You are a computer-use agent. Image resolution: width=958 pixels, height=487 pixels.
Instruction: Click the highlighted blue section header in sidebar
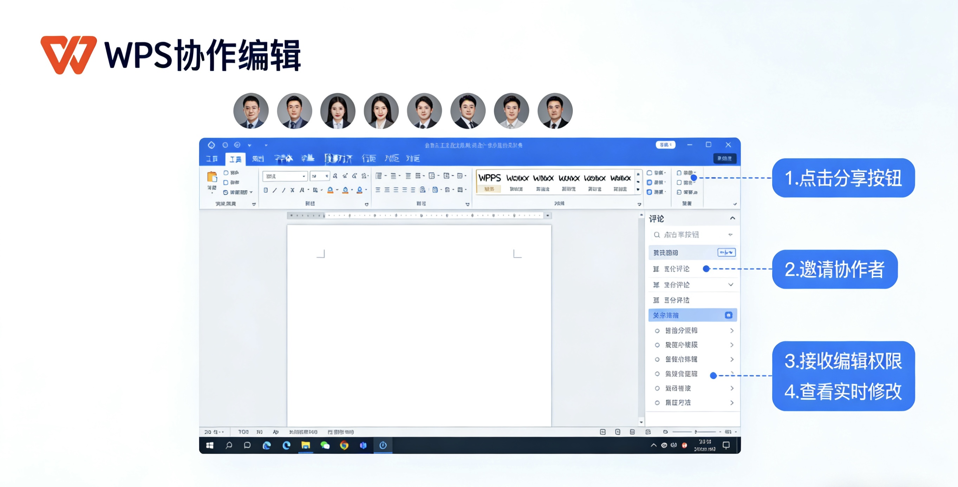(x=692, y=315)
